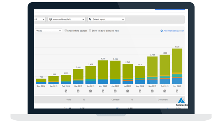Click the Jul 2015 bar labeled 2,745
Screen dimensions: 223x124
click(128, 74)
